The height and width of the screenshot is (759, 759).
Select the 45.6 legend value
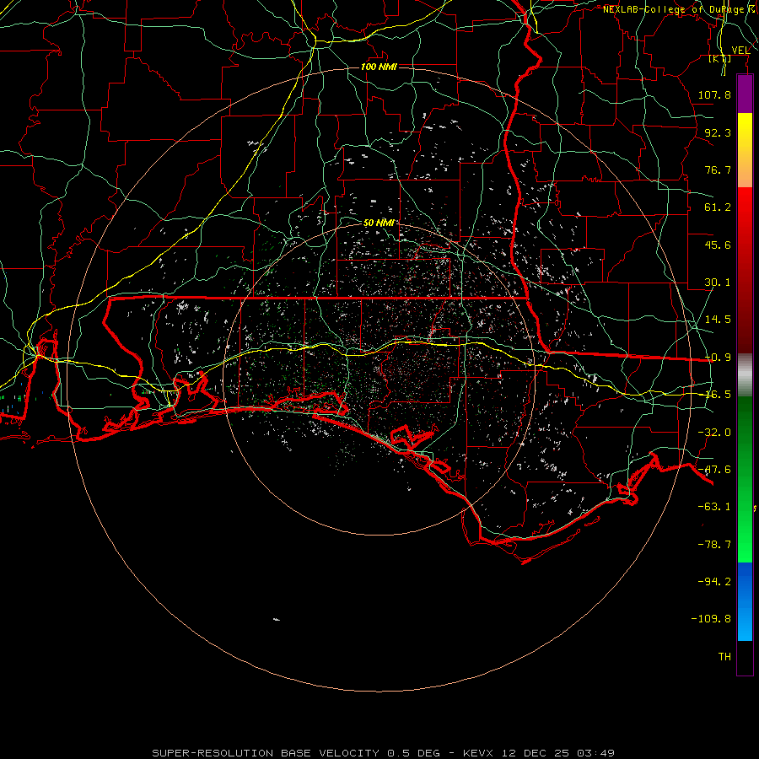point(718,245)
